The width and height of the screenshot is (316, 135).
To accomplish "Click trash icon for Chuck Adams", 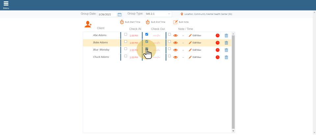I will point(226,57).
